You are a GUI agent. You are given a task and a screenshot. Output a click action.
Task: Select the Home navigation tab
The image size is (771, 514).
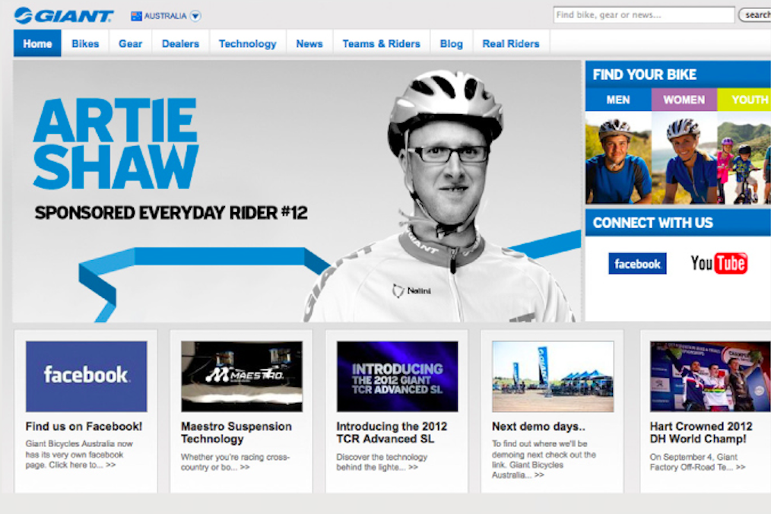coord(37,44)
